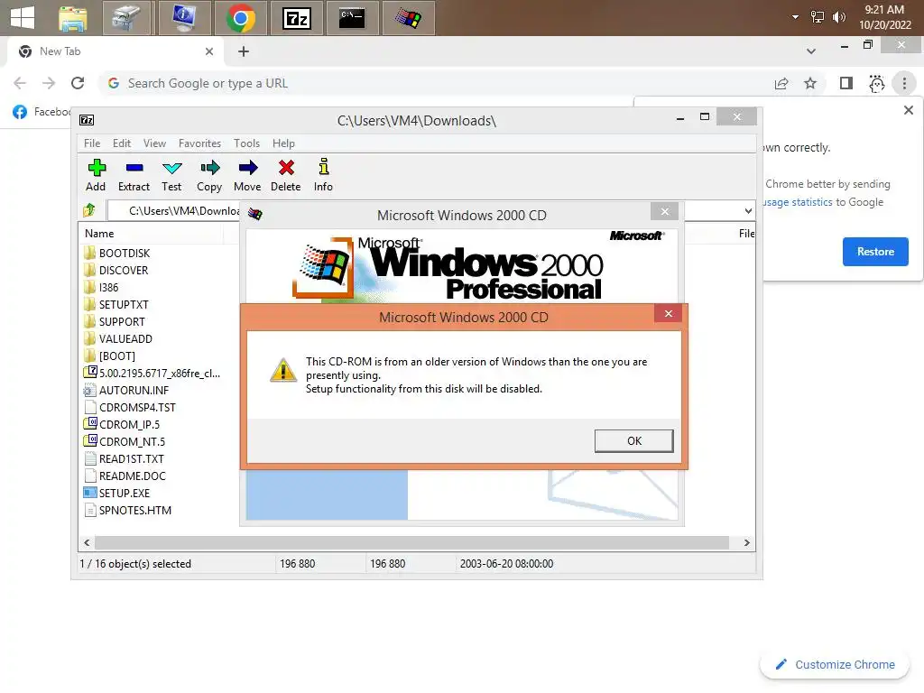Select the AUTORUN.INF file
924x693 pixels.
tap(126, 390)
